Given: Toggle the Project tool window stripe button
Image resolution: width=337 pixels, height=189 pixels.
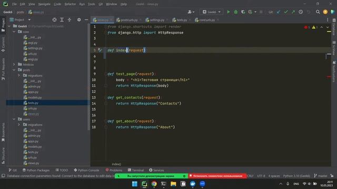Looking at the screenshot, I should click(x=3, y=25).
